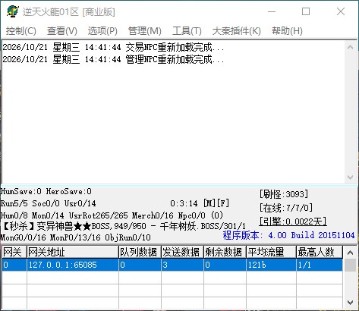Close the 逆天火龍01区 window

point(341,11)
